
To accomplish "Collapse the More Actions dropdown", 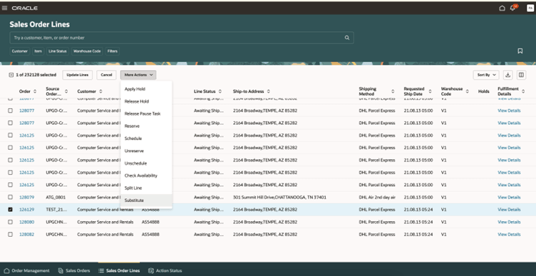I will coord(138,75).
